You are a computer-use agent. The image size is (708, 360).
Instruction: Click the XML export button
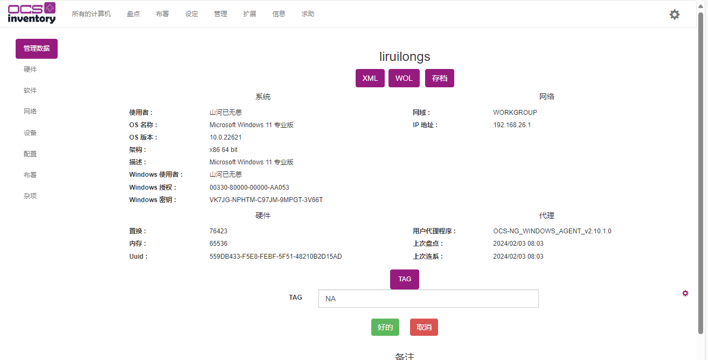[370, 78]
